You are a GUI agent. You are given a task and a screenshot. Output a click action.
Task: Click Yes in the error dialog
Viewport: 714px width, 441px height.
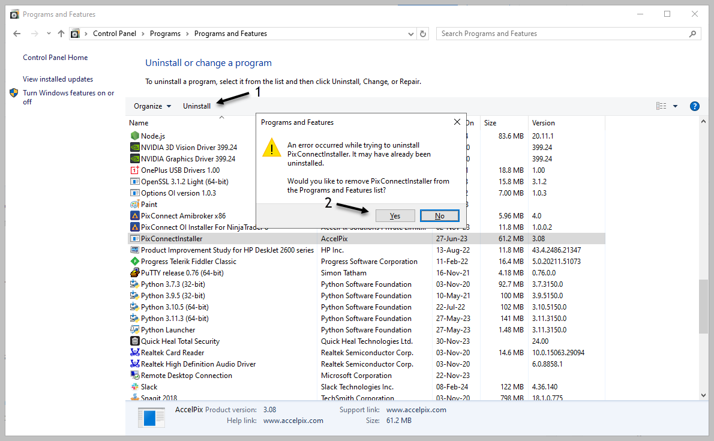[395, 216]
